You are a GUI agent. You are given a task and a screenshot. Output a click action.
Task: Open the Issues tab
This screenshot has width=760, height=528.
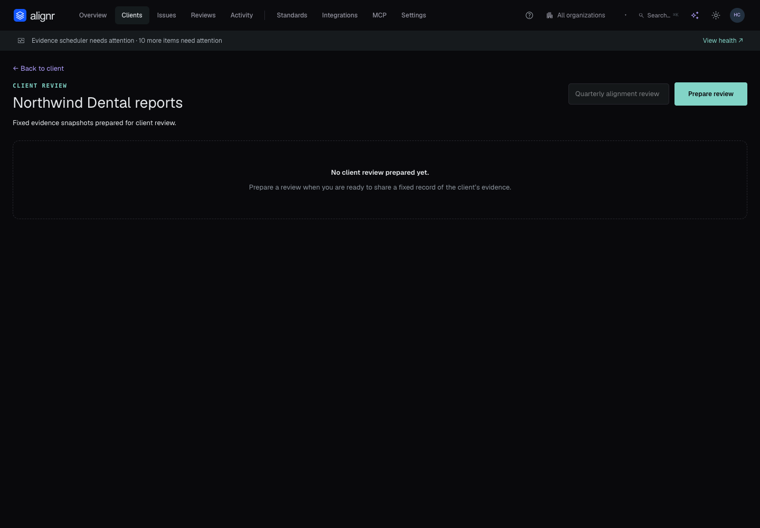point(167,15)
